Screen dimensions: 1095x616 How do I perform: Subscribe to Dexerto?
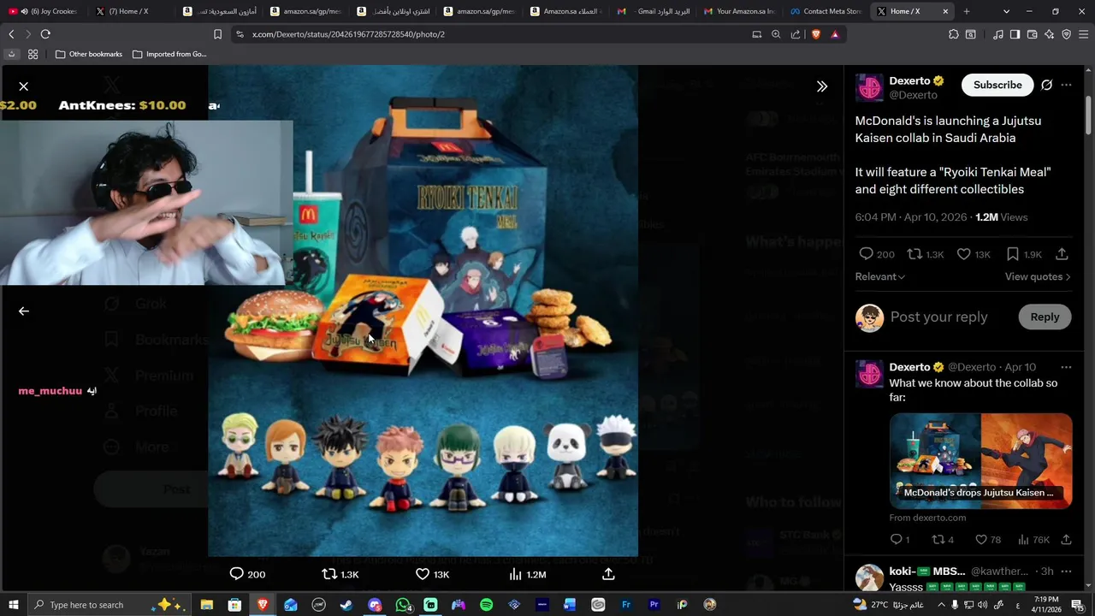(997, 85)
